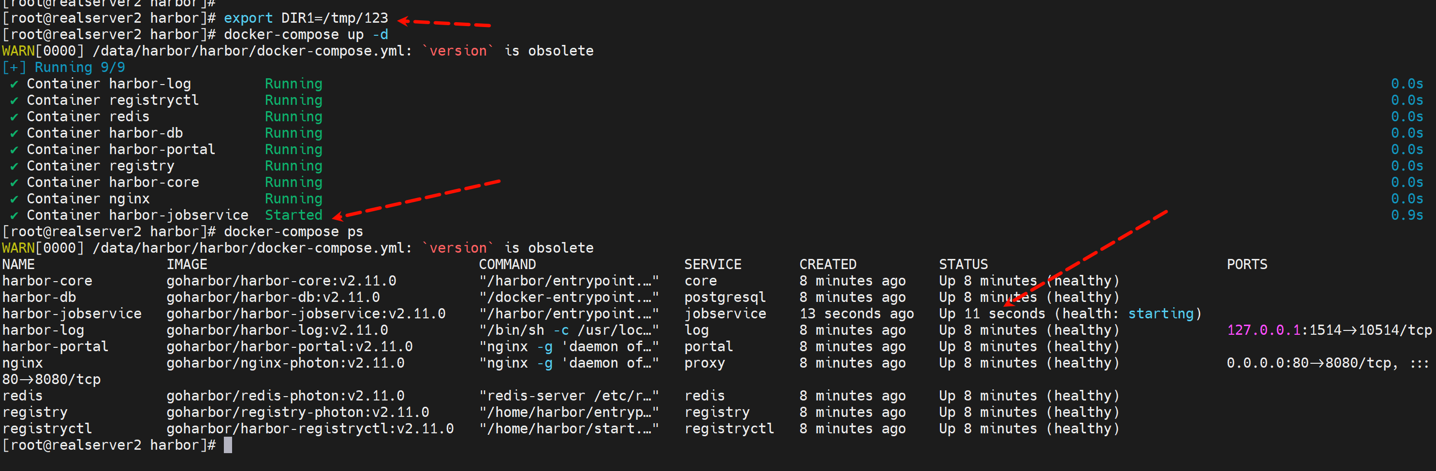The image size is (1436, 471).
Task: Click the 'Running 9/9' progress line
Action: click(79, 67)
